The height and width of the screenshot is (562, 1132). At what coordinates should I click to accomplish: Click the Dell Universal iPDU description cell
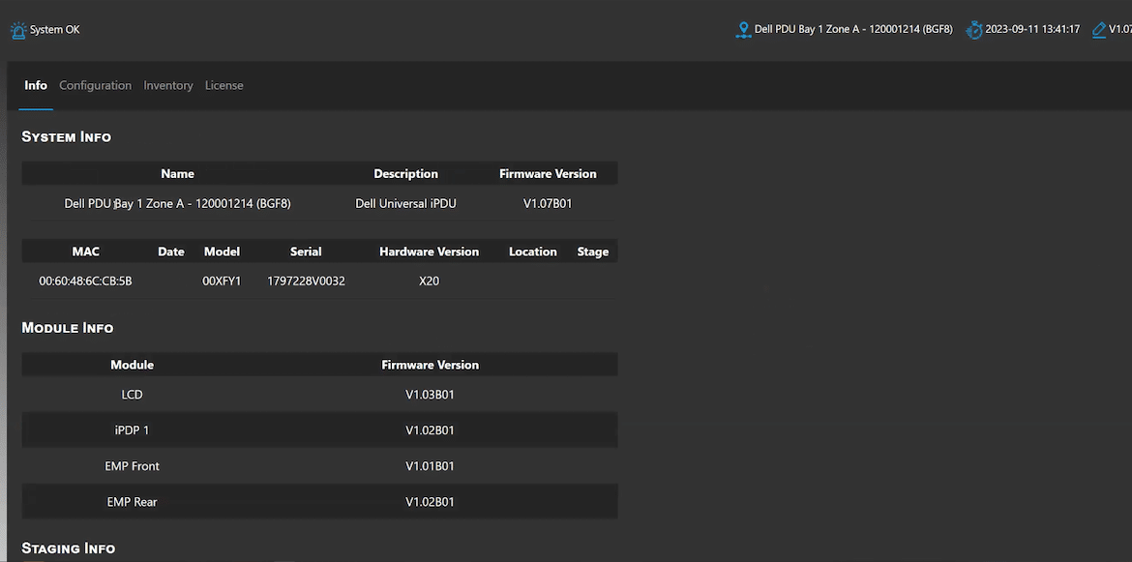(x=405, y=203)
